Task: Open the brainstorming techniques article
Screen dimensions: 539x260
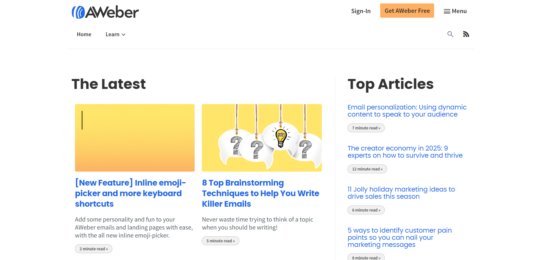Action: coord(260,193)
